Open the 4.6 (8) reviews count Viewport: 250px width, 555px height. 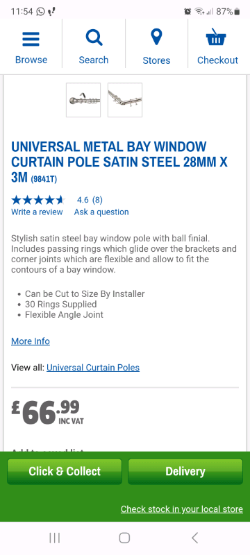tap(90, 200)
